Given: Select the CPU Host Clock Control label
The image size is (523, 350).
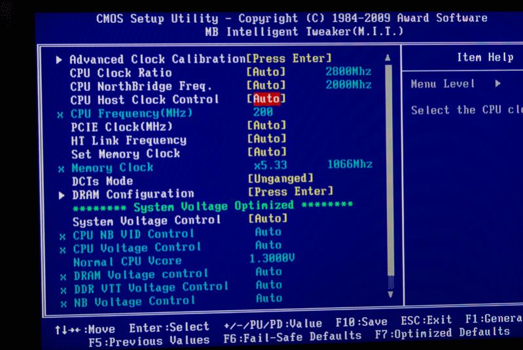Looking at the screenshot, I should coord(145,99).
